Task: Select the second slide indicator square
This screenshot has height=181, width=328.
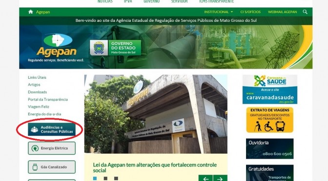Action: click(105, 178)
